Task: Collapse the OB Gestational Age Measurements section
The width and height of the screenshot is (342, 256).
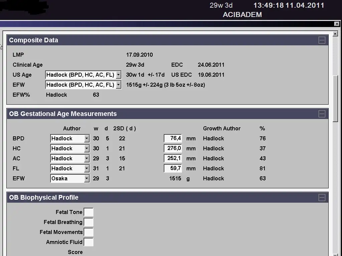Action: tap(322, 114)
